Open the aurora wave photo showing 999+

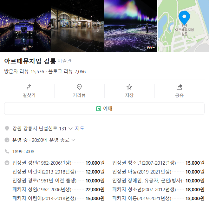pyautogui.click(x=131, y=26)
